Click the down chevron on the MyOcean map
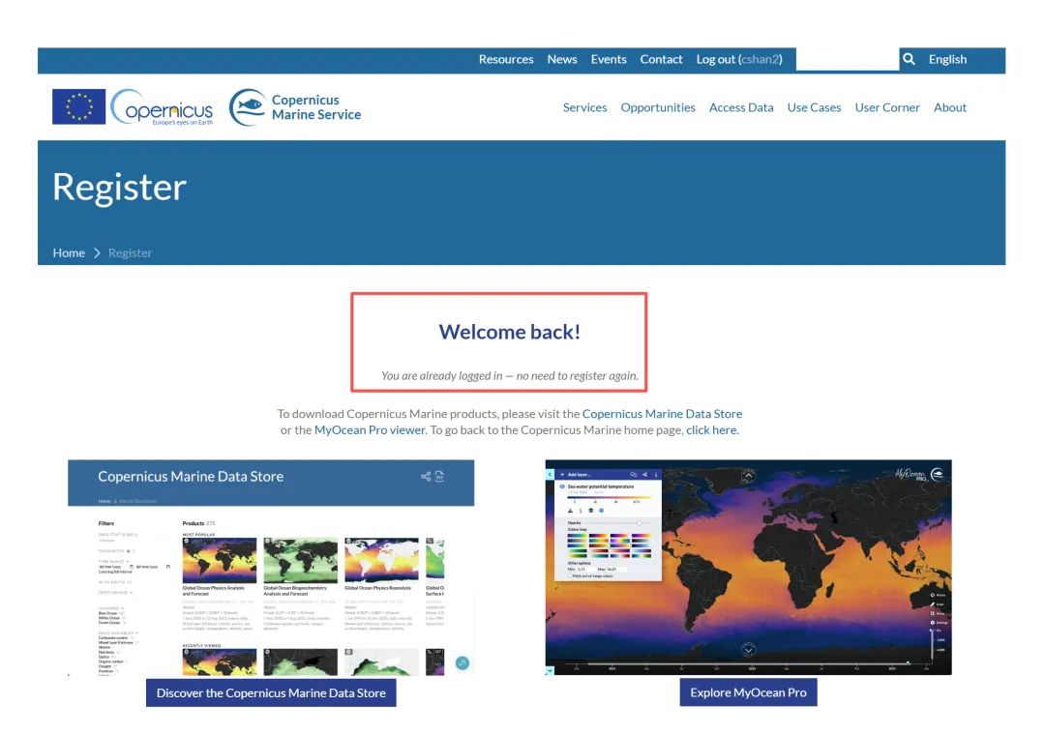This screenshot has height=735, width=1045. (x=748, y=650)
